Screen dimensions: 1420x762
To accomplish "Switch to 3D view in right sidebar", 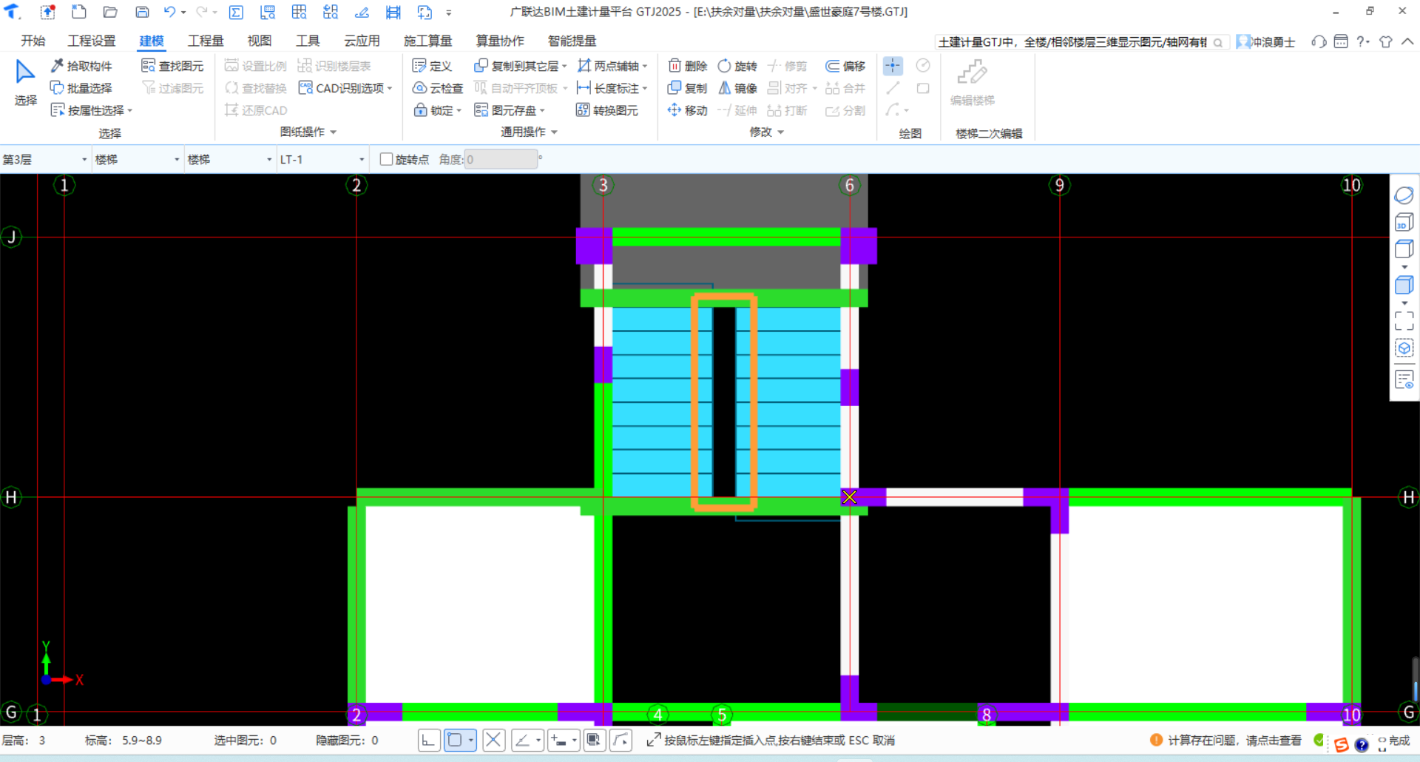I will [1404, 221].
